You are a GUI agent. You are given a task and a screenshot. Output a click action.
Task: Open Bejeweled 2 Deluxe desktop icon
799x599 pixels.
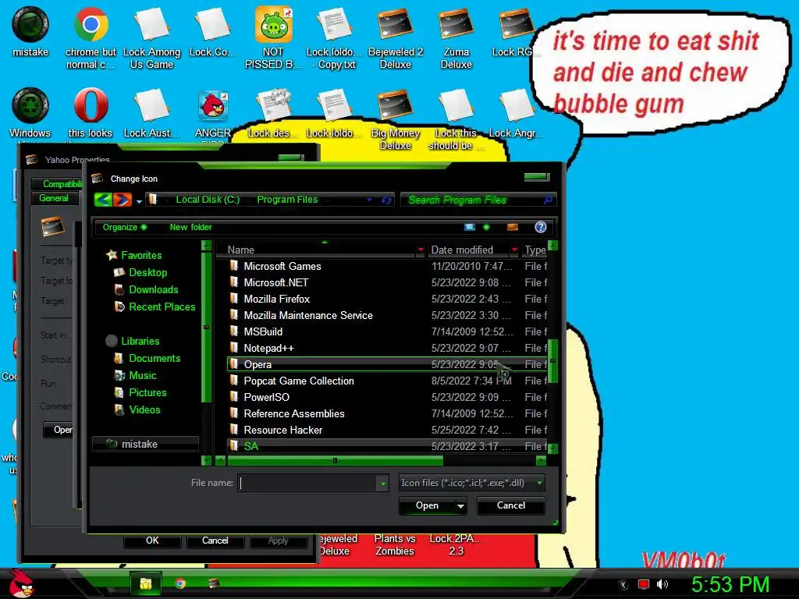pyautogui.click(x=396, y=38)
